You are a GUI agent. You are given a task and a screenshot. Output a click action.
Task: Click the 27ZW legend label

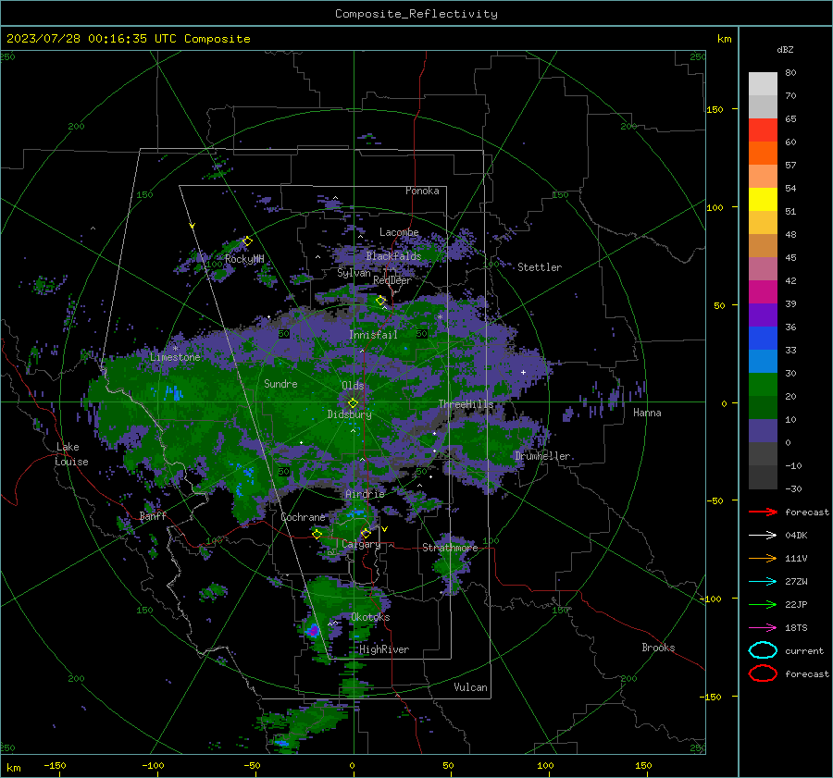pyautogui.click(x=796, y=582)
